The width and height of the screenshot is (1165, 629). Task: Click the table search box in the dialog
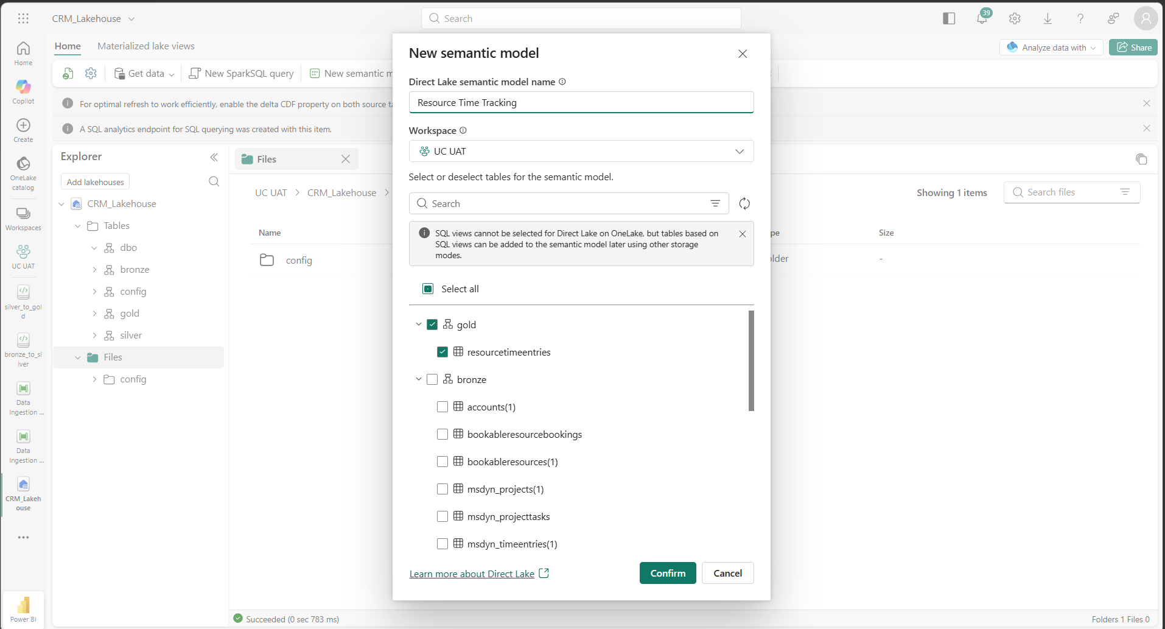click(569, 203)
